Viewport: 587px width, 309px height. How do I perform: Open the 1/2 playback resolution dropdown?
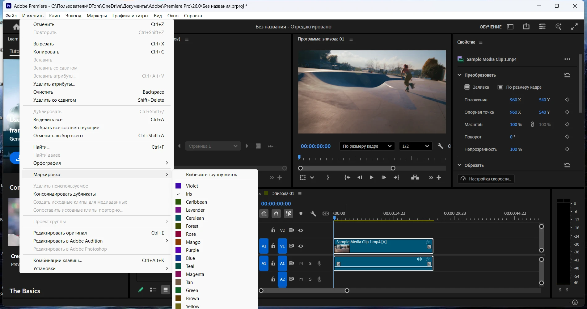pos(415,146)
